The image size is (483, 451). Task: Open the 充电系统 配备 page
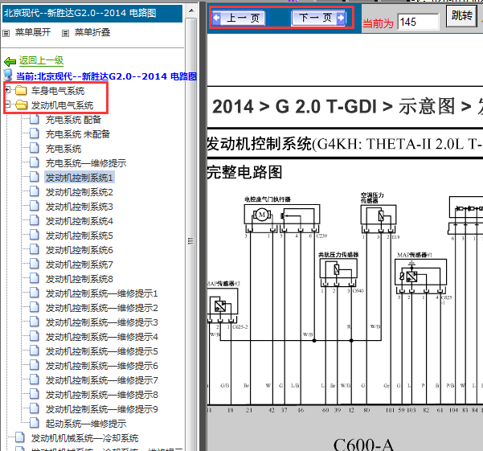click(73, 120)
